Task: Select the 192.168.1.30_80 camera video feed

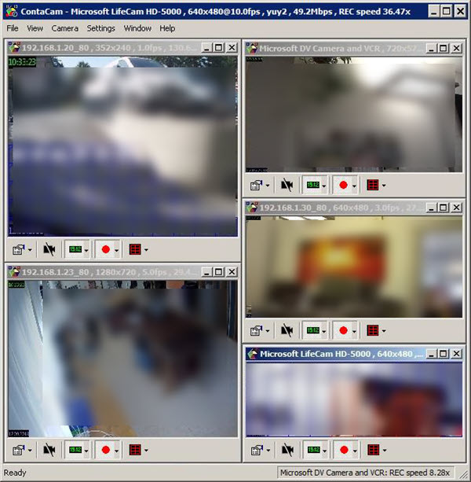Action: tap(354, 267)
